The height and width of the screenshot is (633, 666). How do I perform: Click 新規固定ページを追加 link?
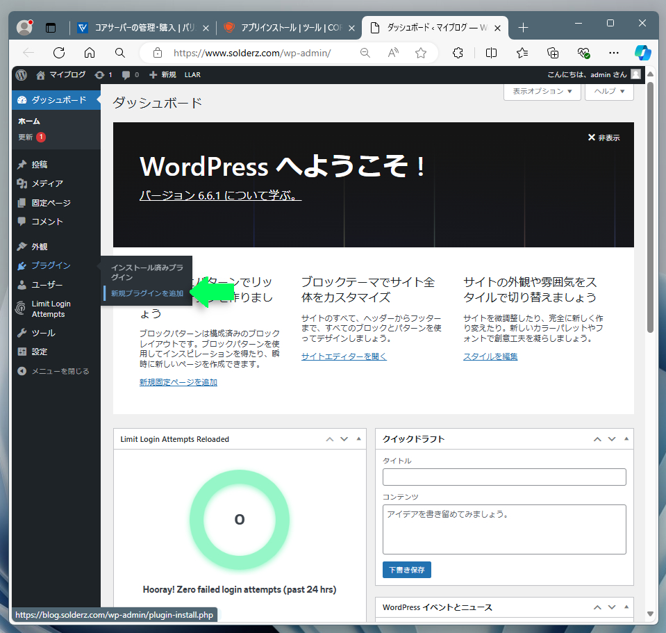[x=178, y=382]
